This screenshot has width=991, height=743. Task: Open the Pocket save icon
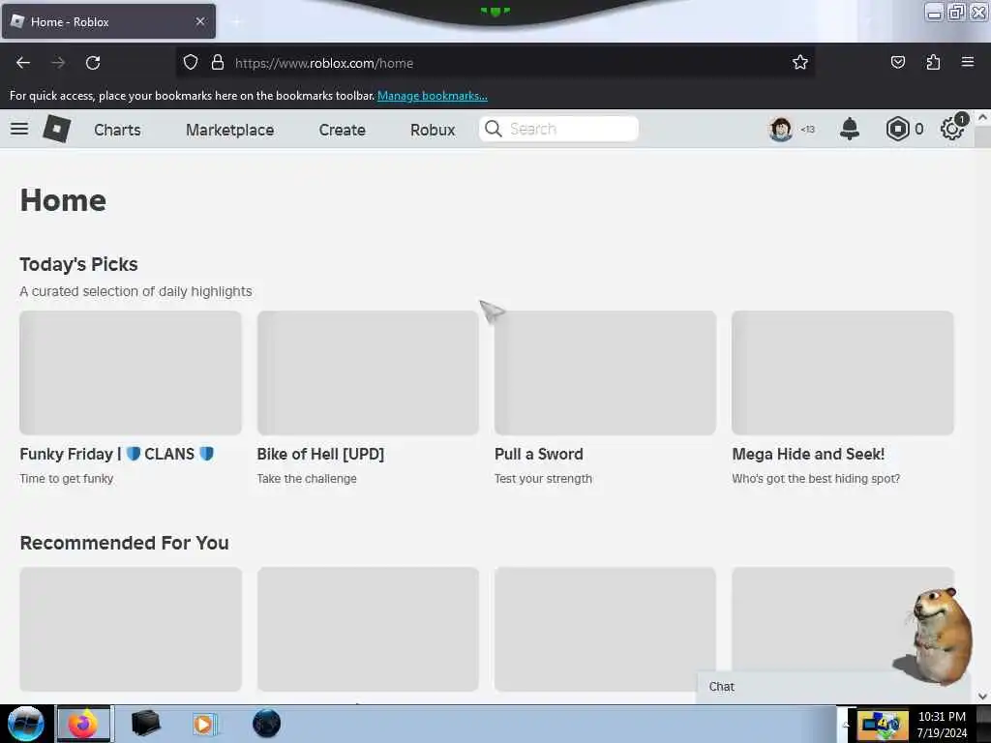897,62
